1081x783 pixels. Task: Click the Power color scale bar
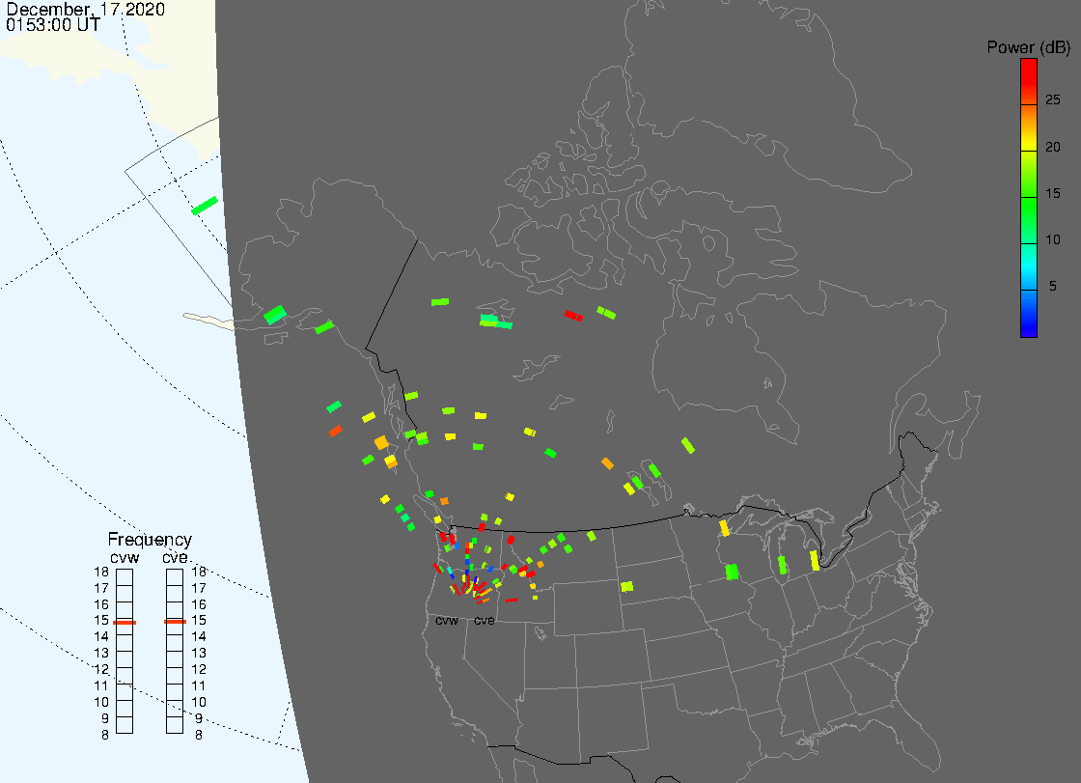[x=1028, y=198]
